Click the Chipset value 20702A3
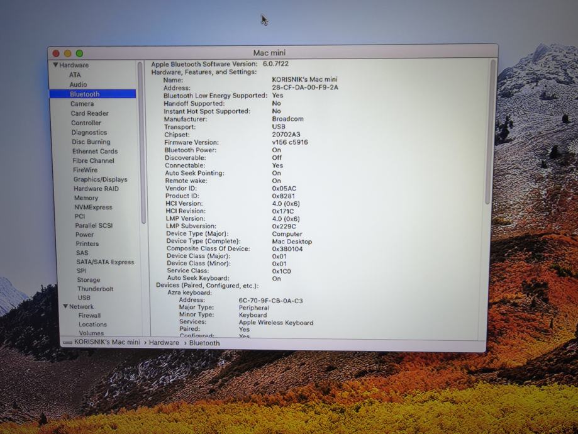This screenshot has width=578, height=434. [x=286, y=134]
